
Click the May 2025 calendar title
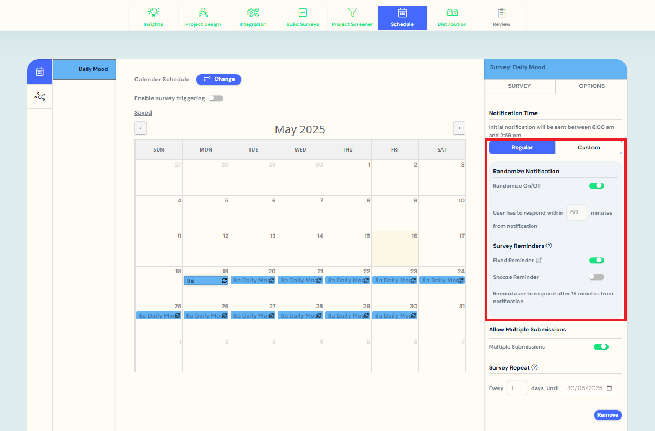point(300,129)
